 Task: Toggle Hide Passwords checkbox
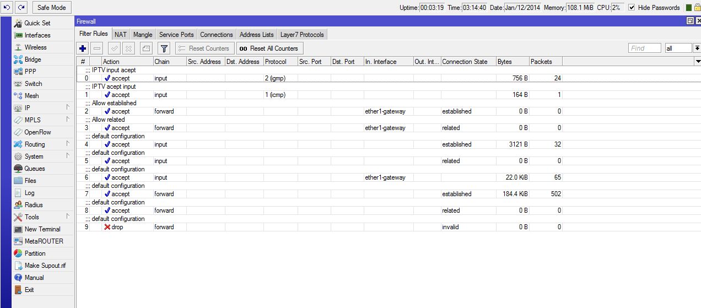(632, 7)
